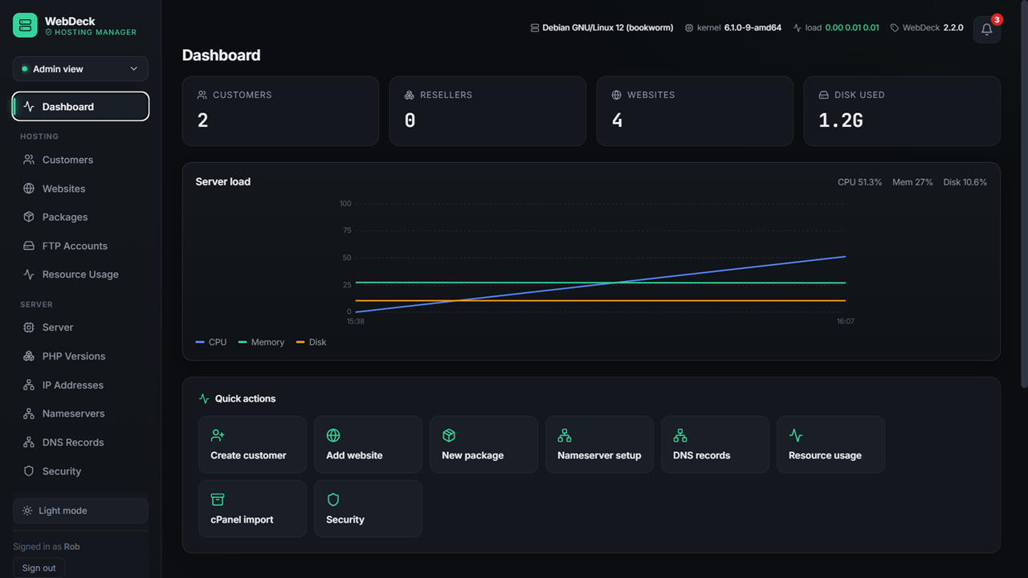Click the Resellers stat card icon
Viewport: 1028px width, 578px height.
[409, 95]
